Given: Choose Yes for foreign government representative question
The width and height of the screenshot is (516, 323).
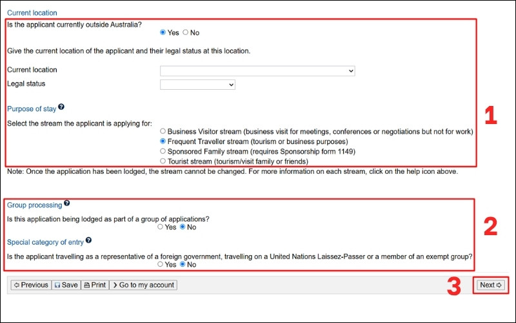Looking at the screenshot, I should point(161,264).
